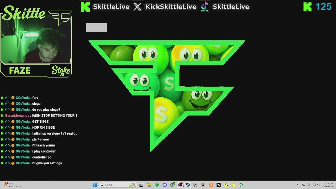This screenshot has height=189, width=336.
Task: Click the viewer count 125
Action: (x=323, y=7)
